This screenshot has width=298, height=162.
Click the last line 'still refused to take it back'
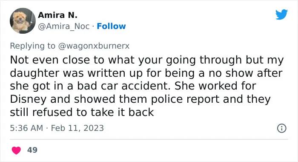pyautogui.click(x=82, y=112)
